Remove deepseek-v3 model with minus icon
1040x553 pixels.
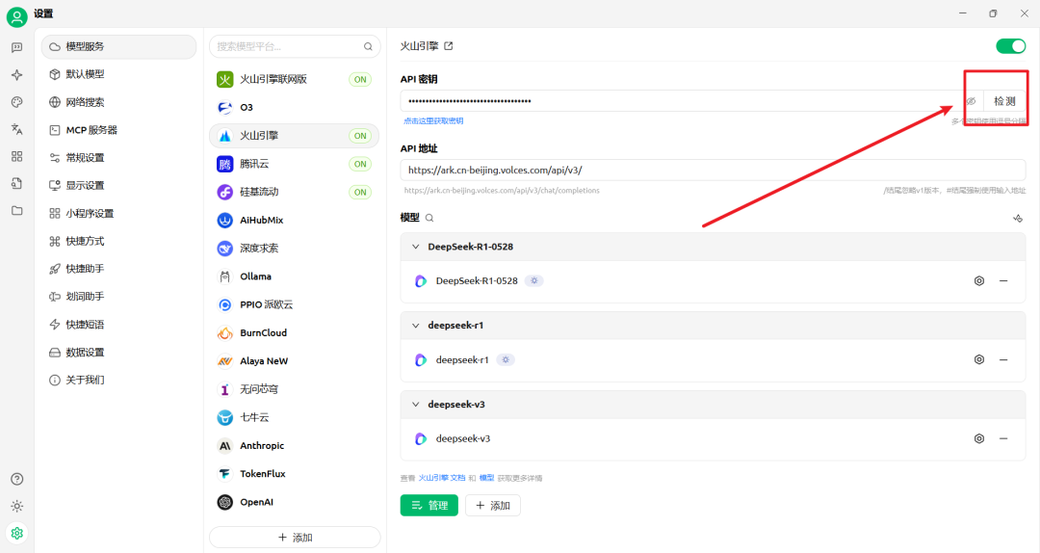(1003, 438)
